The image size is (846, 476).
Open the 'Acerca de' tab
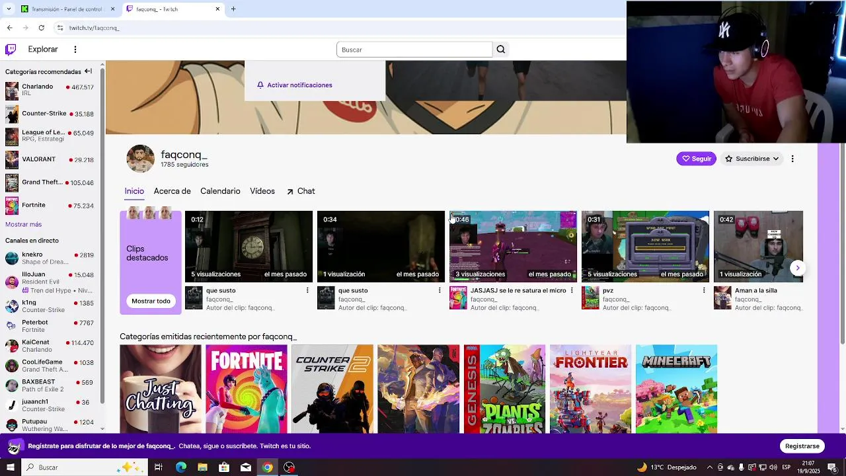coord(172,191)
